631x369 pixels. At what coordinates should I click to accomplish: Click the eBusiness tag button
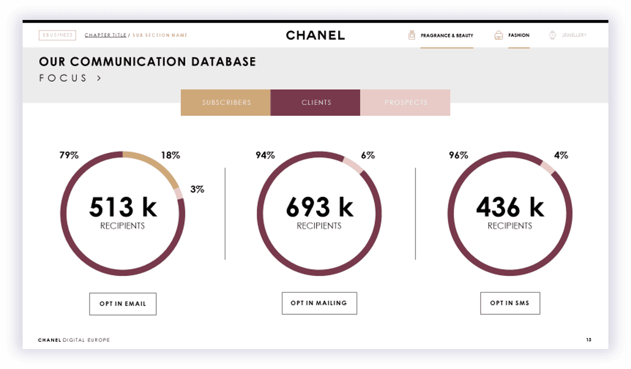(x=58, y=35)
